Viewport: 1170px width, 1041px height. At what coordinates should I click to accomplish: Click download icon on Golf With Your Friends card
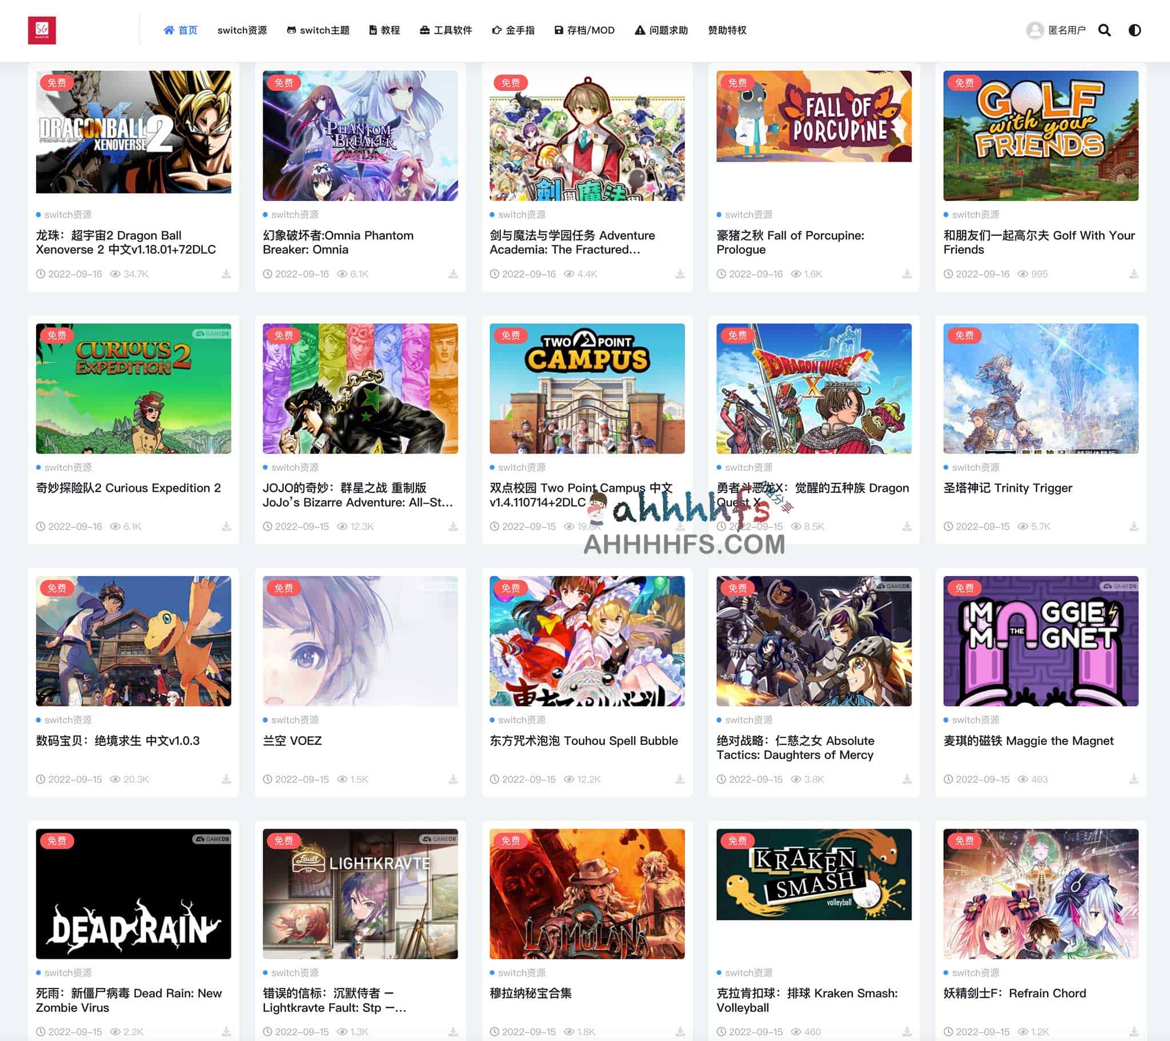tap(1133, 274)
